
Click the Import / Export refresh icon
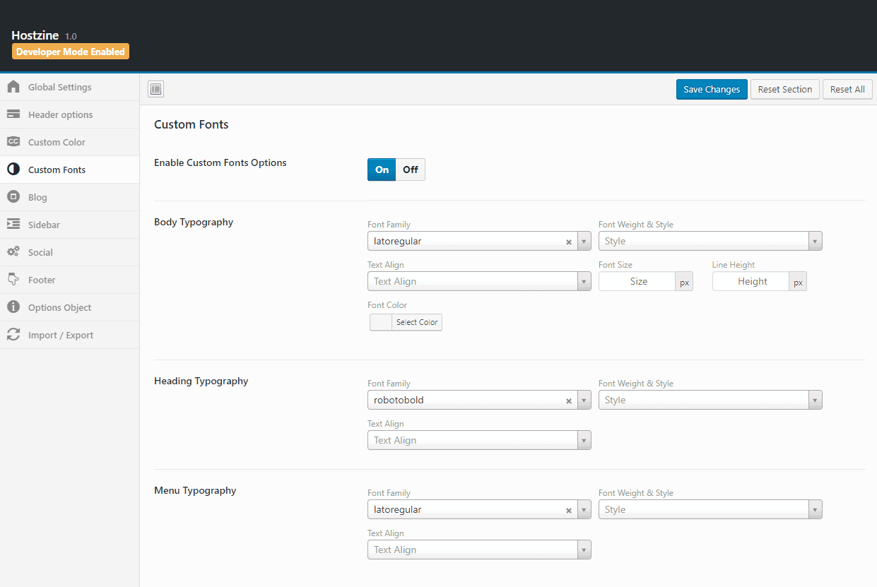pos(13,335)
